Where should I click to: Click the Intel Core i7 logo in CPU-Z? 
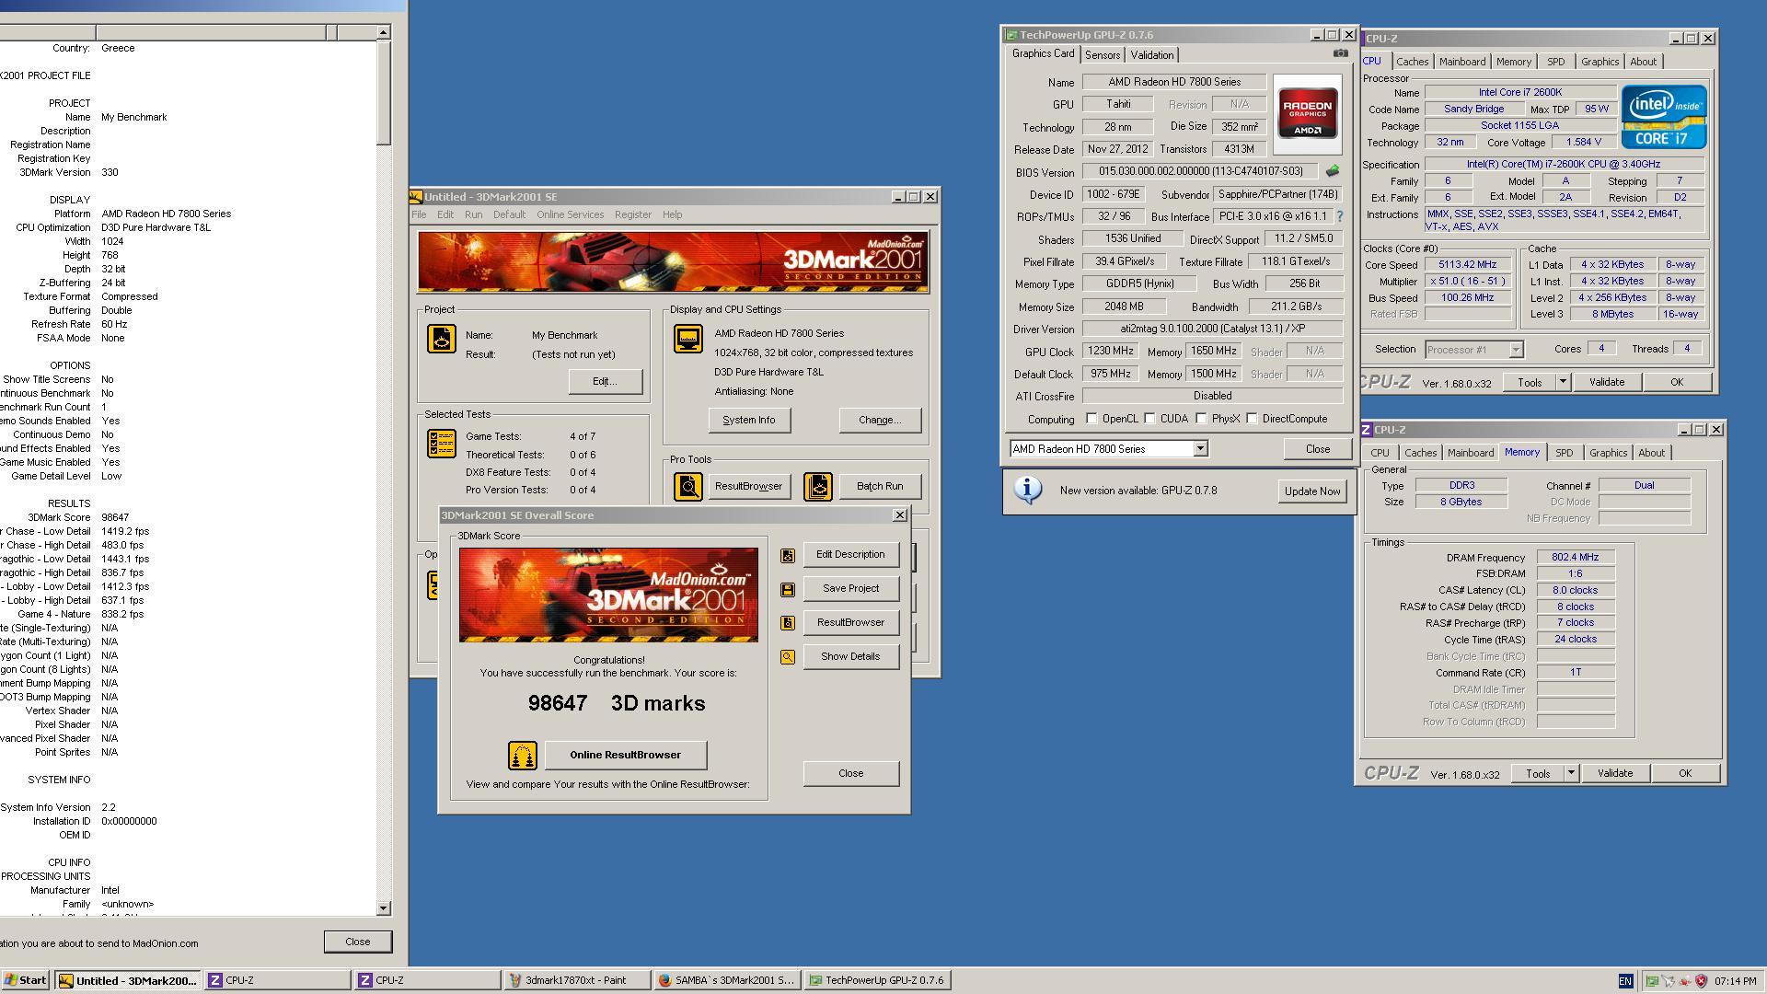tap(1663, 116)
